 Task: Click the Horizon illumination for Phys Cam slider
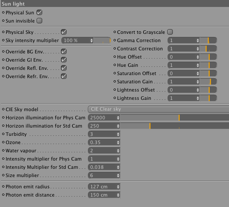[175, 118]
